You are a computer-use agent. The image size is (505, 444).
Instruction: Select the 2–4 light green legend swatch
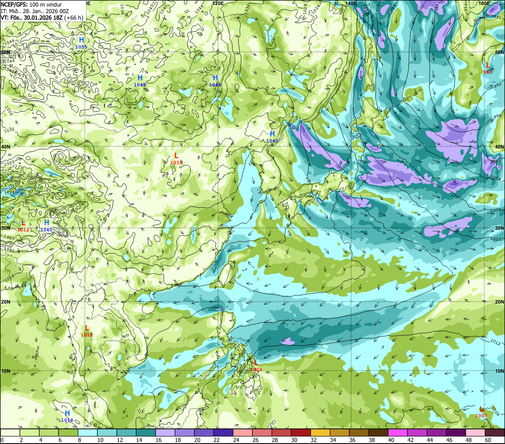(x=30, y=432)
